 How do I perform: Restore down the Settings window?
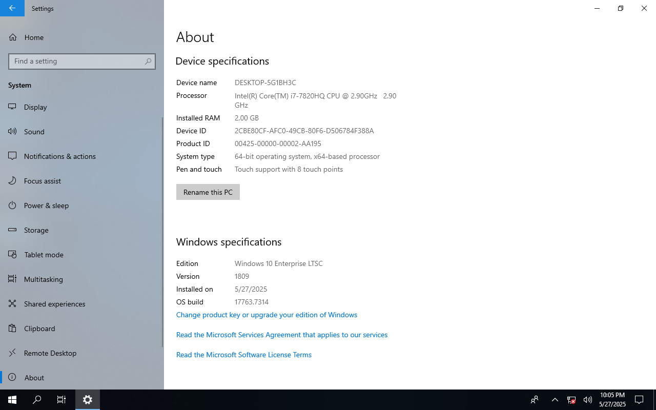click(x=621, y=8)
